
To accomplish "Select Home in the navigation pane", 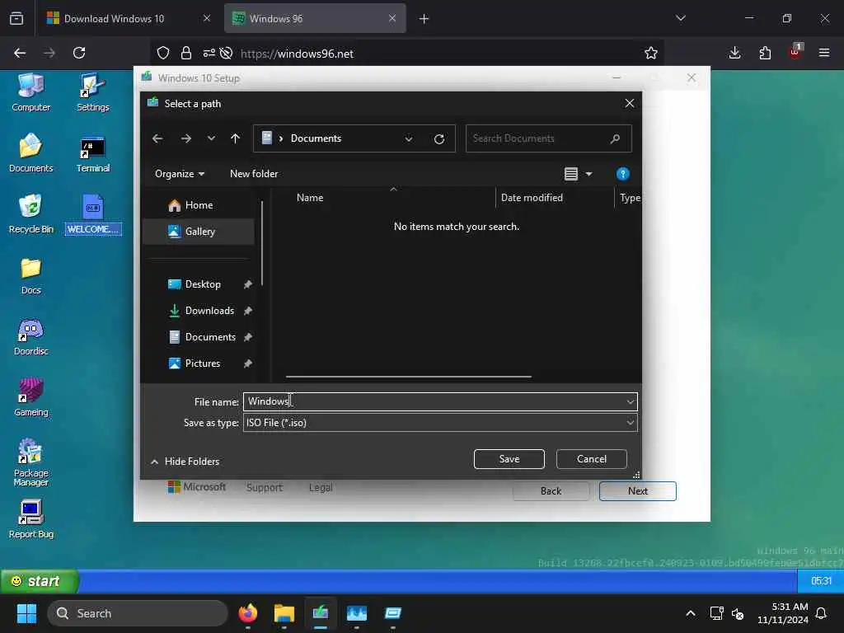I will click(198, 205).
